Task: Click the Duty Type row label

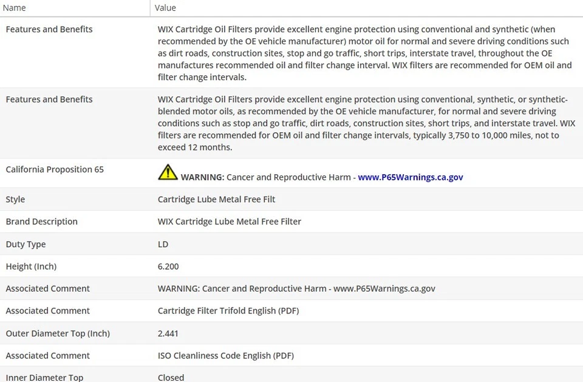Action: (26, 244)
